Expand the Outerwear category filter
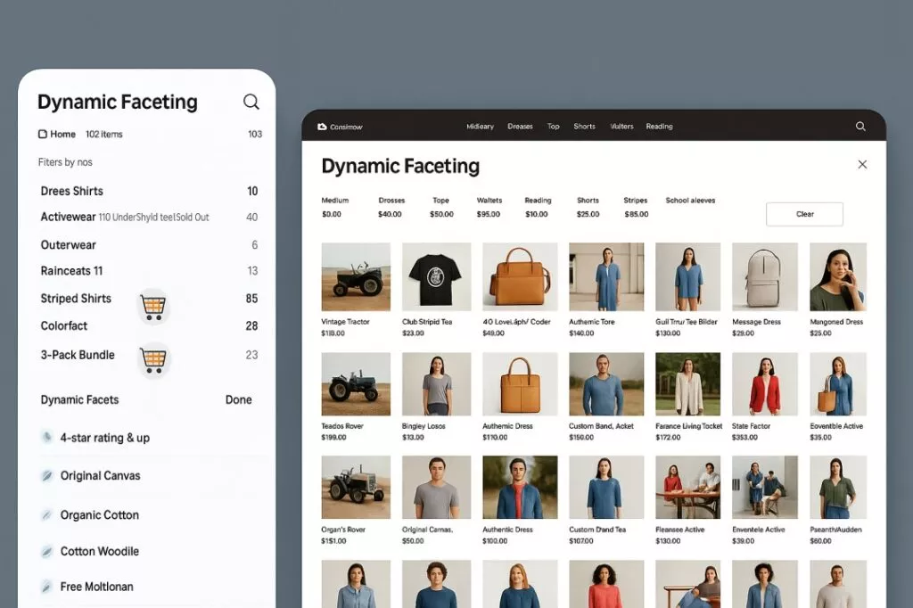The width and height of the screenshot is (913, 608). point(69,245)
